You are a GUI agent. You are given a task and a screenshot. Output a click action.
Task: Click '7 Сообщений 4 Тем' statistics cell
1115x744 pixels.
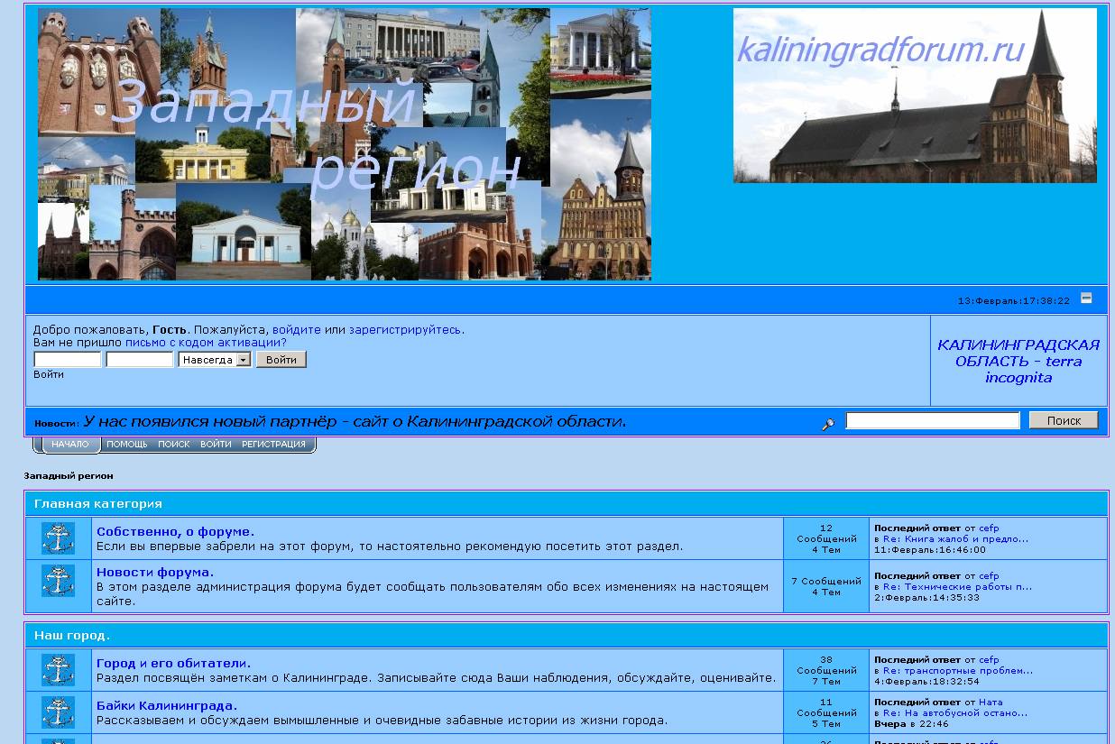coord(826,586)
